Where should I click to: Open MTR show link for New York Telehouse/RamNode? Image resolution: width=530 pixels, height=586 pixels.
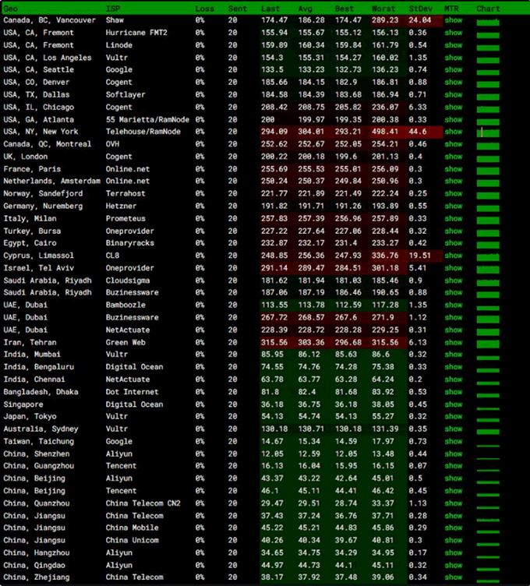tap(453, 132)
